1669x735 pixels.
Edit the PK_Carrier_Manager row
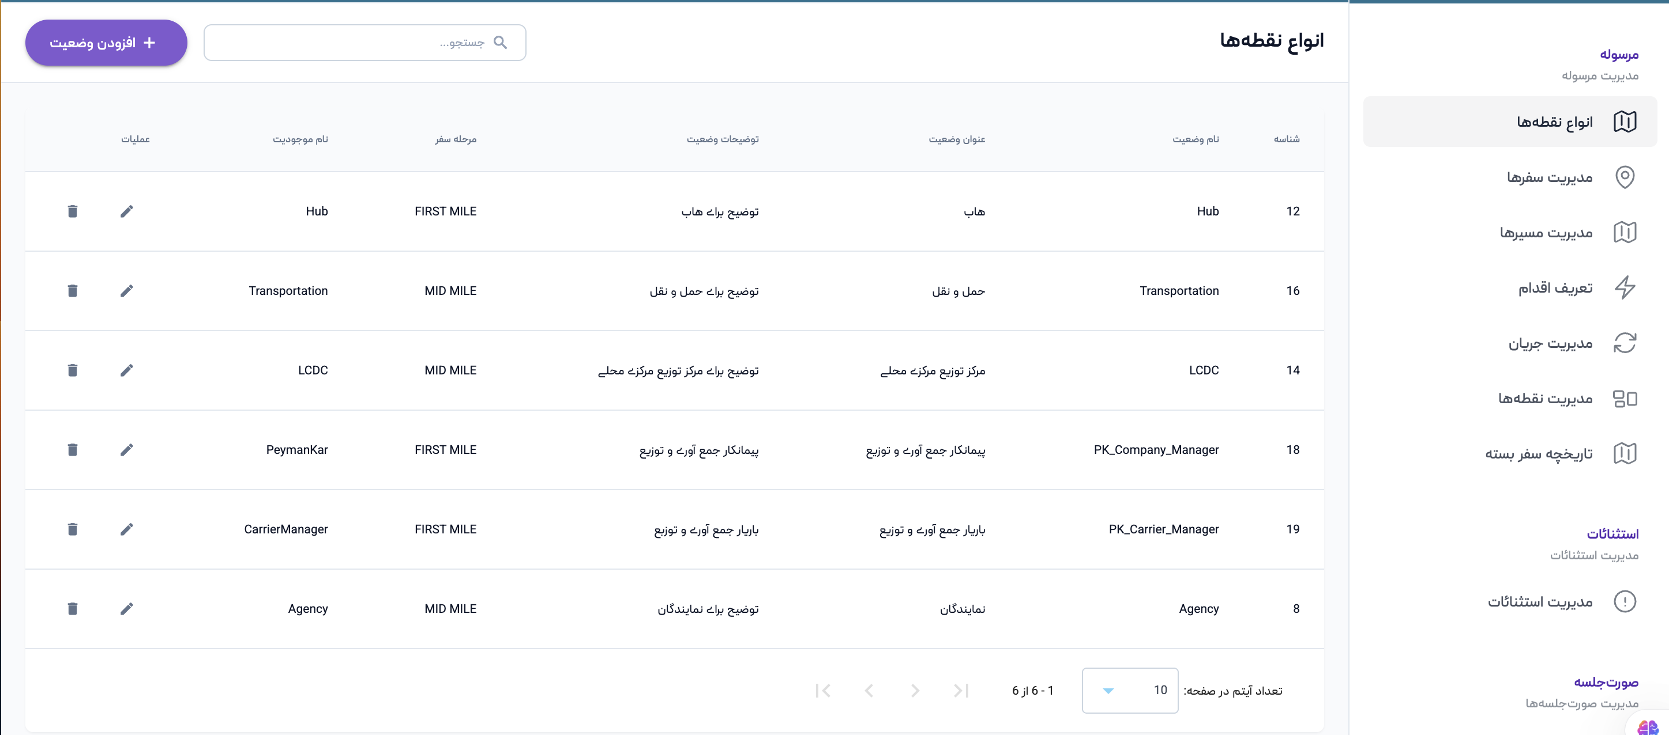click(x=126, y=529)
